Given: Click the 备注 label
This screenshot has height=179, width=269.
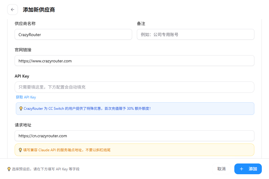Looking at the screenshot, I should click(141, 24).
